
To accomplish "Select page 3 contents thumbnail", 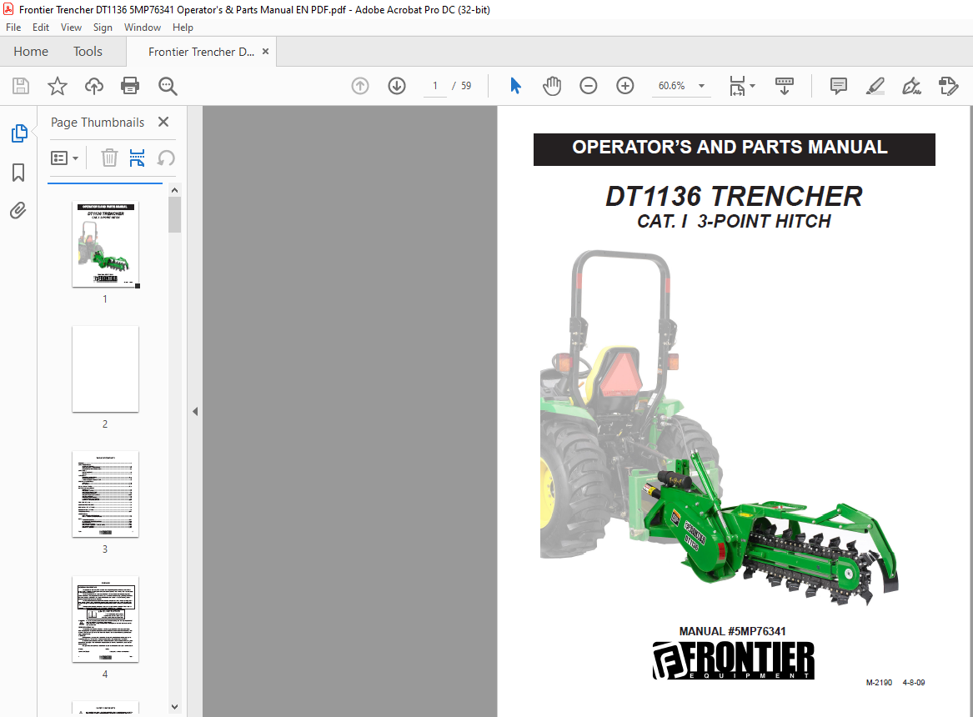I will [106, 494].
